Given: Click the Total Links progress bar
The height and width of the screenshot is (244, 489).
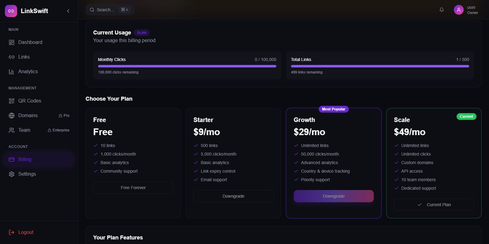Looking at the screenshot, I should click(x=380, y=66).
